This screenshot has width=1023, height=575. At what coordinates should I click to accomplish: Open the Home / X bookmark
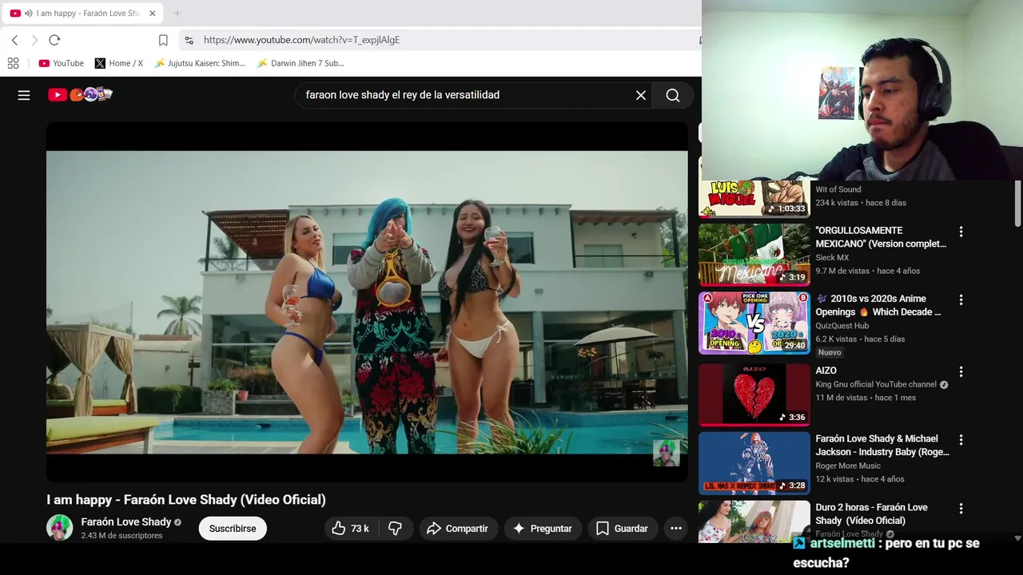119,63
